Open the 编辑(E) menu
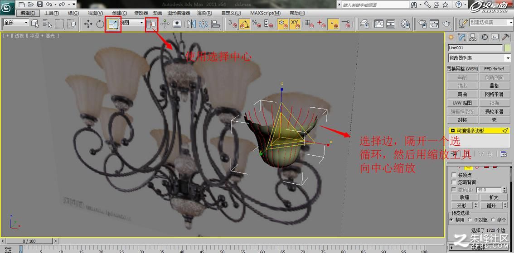Viewport: 514px width, 253px height. [28, 13]
